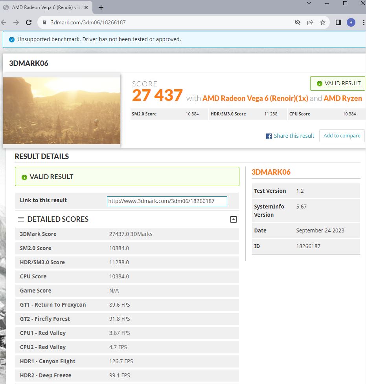Viewport: 366px width, 384px height.
Task: Click the HDR/SM3.0 Score value 11 288
Action: [x=270, y=114]
